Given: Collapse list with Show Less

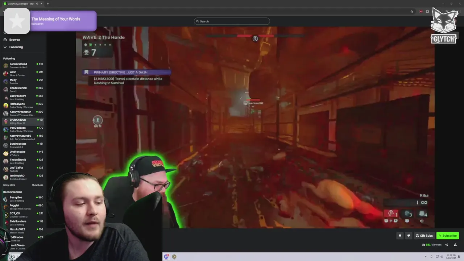Looking at the screenshot, I should tap(37, 185).
